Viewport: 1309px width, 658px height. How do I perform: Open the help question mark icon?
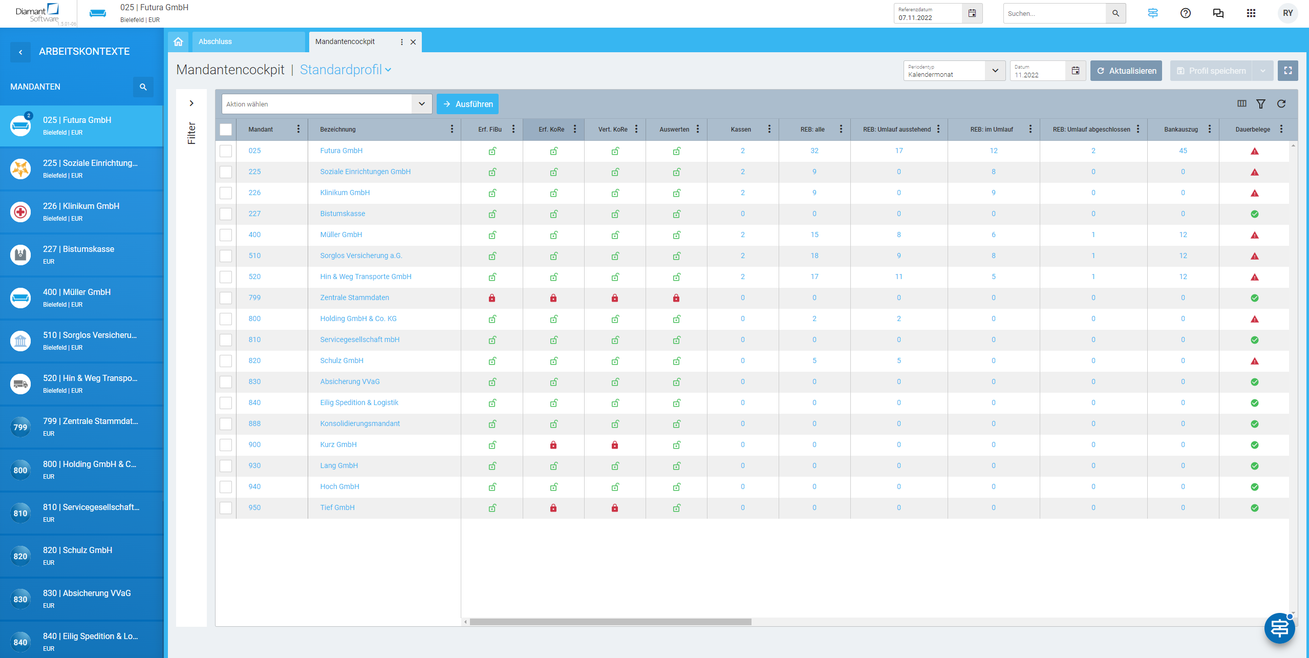pyautogui.click(x=1186, y=13)
